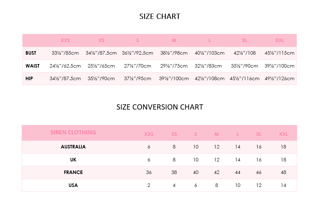
Task: Click the SIZE CONVERSION CHART heading
Action: click(x=160, y=107)
